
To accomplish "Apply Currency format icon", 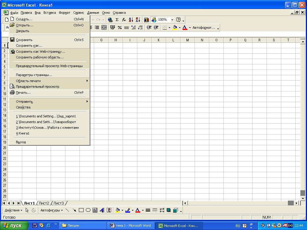I will (x=112, y=28).
